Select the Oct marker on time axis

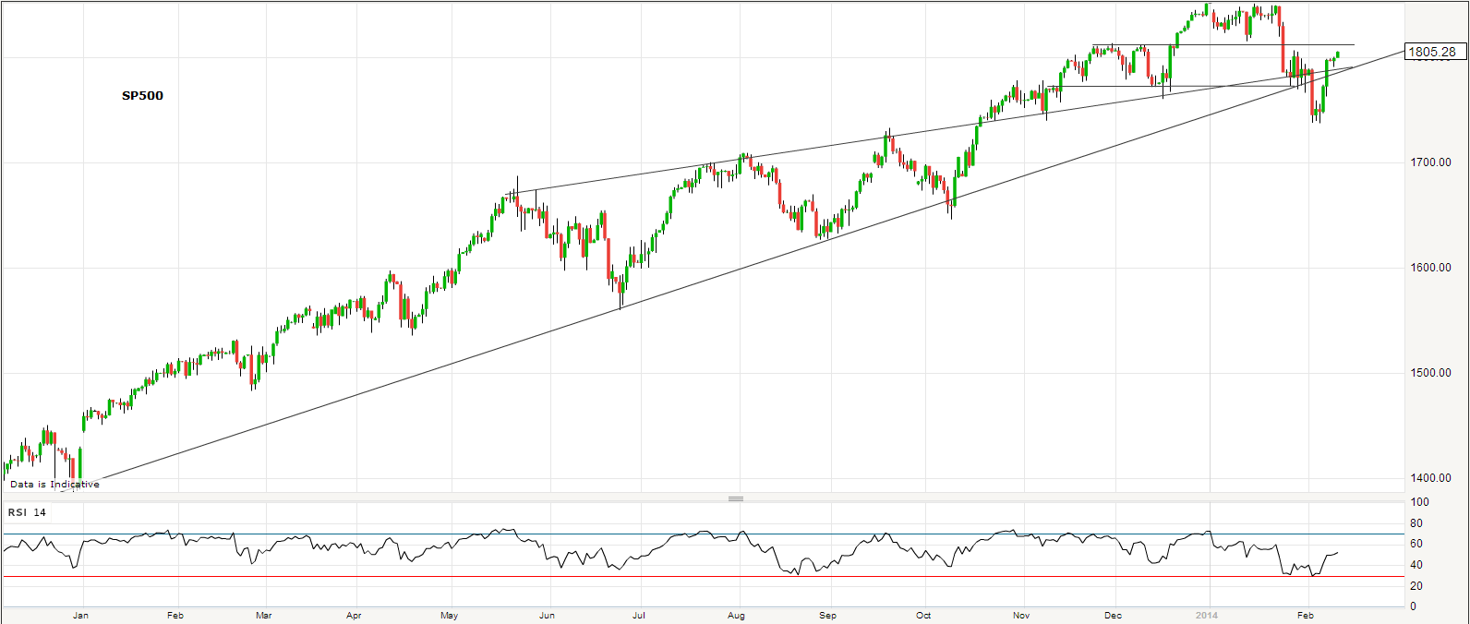click(923, 615)
